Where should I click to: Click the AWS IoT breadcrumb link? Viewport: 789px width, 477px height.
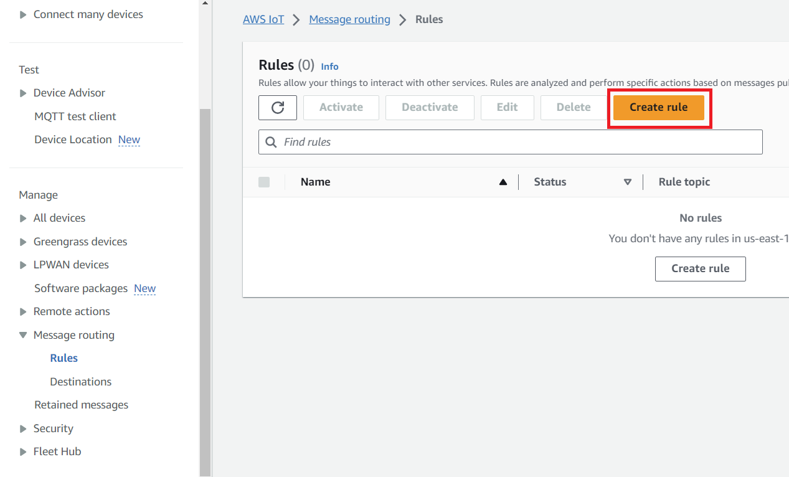(x=263, y=19)
